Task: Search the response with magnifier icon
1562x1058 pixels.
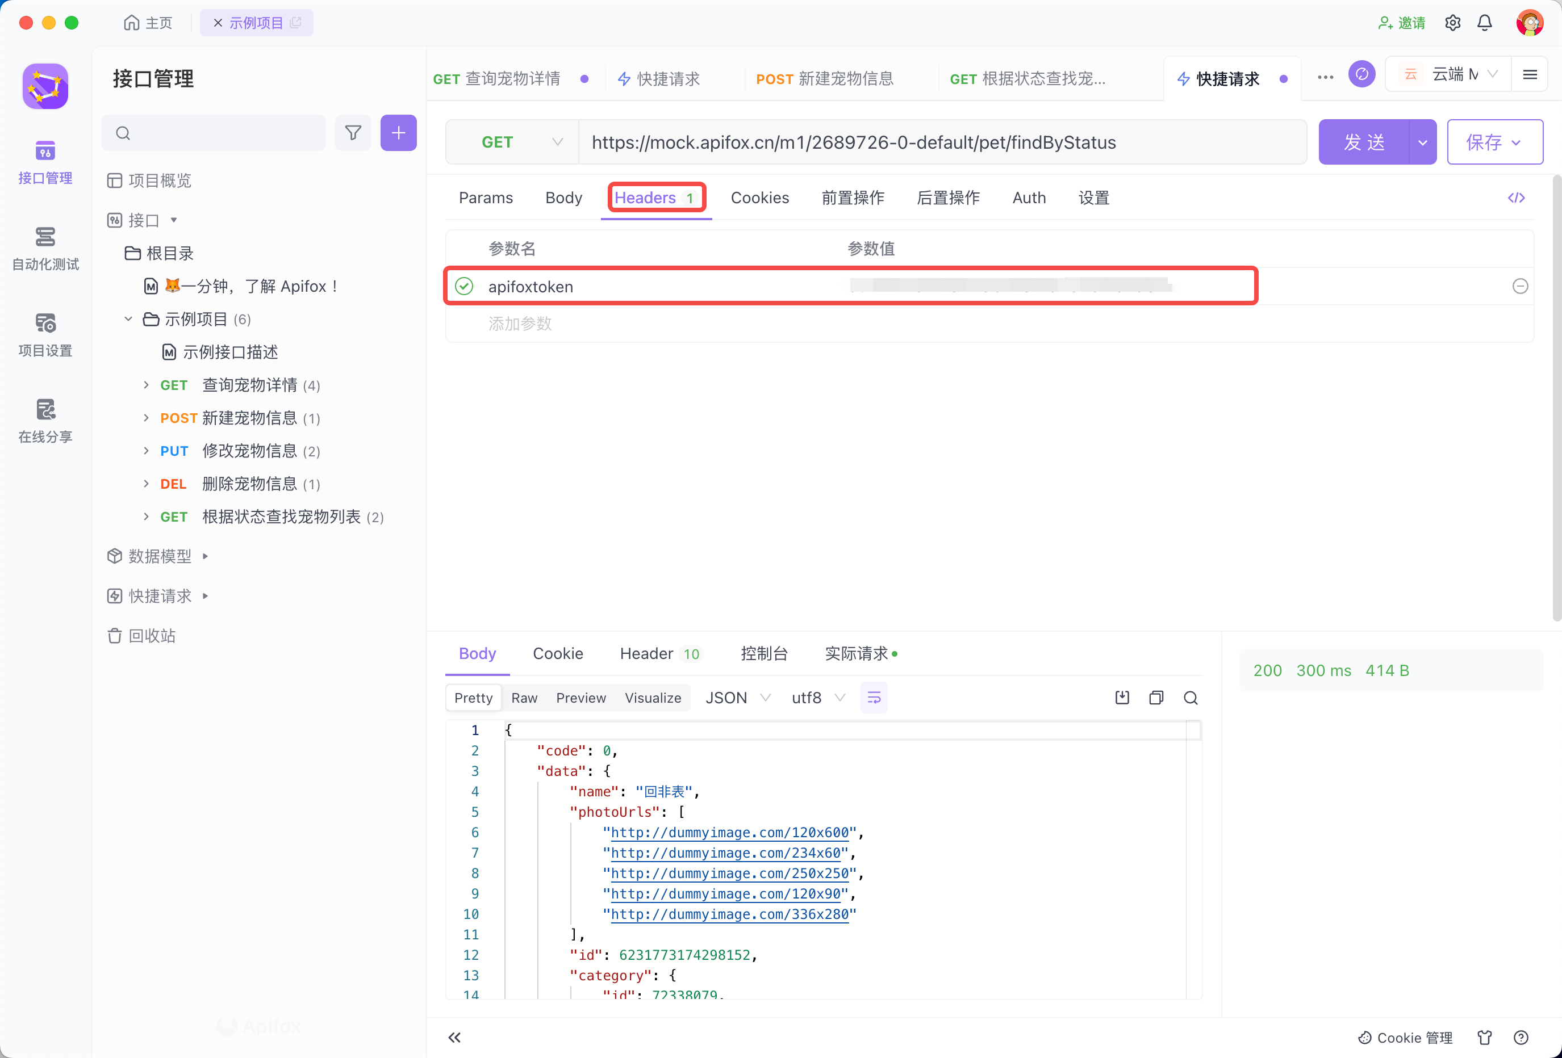Action: click(x=1191, y=697)
